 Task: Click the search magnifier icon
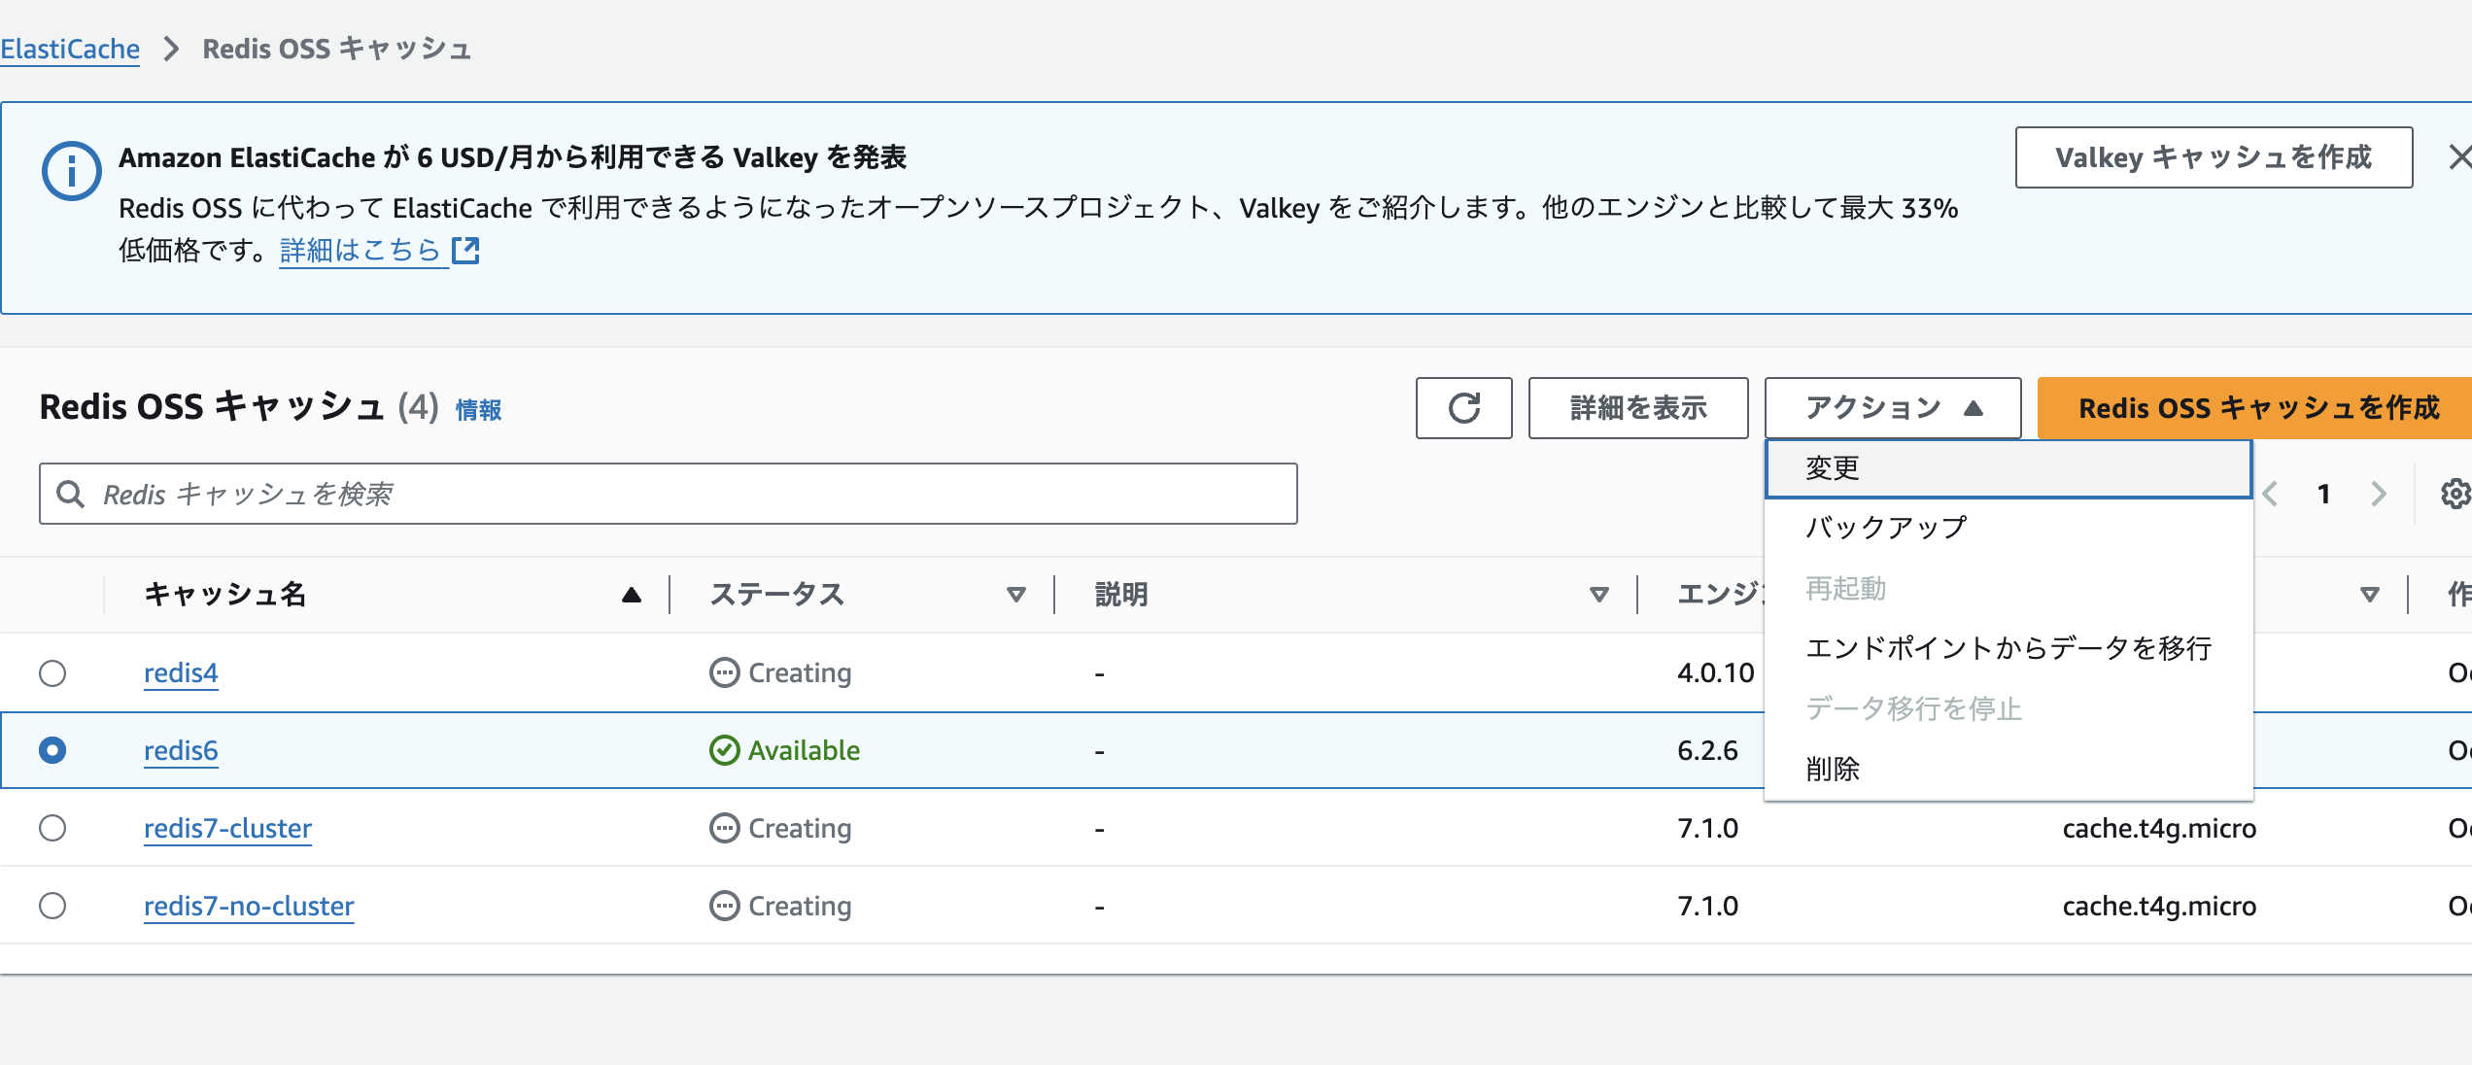point(70,495)
